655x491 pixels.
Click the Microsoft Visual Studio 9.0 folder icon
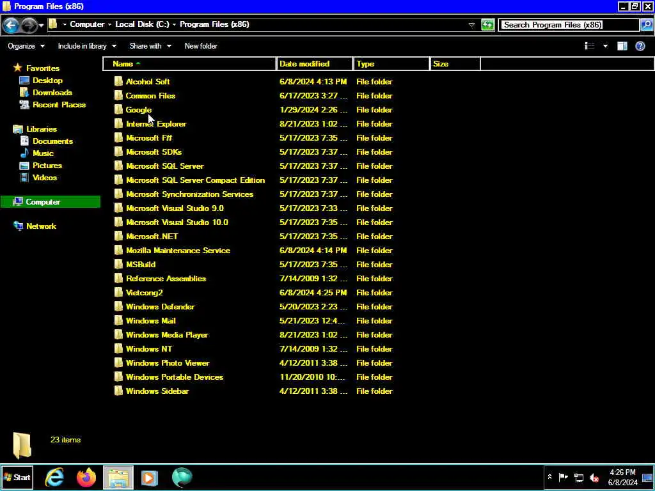(x=118, y=208)
